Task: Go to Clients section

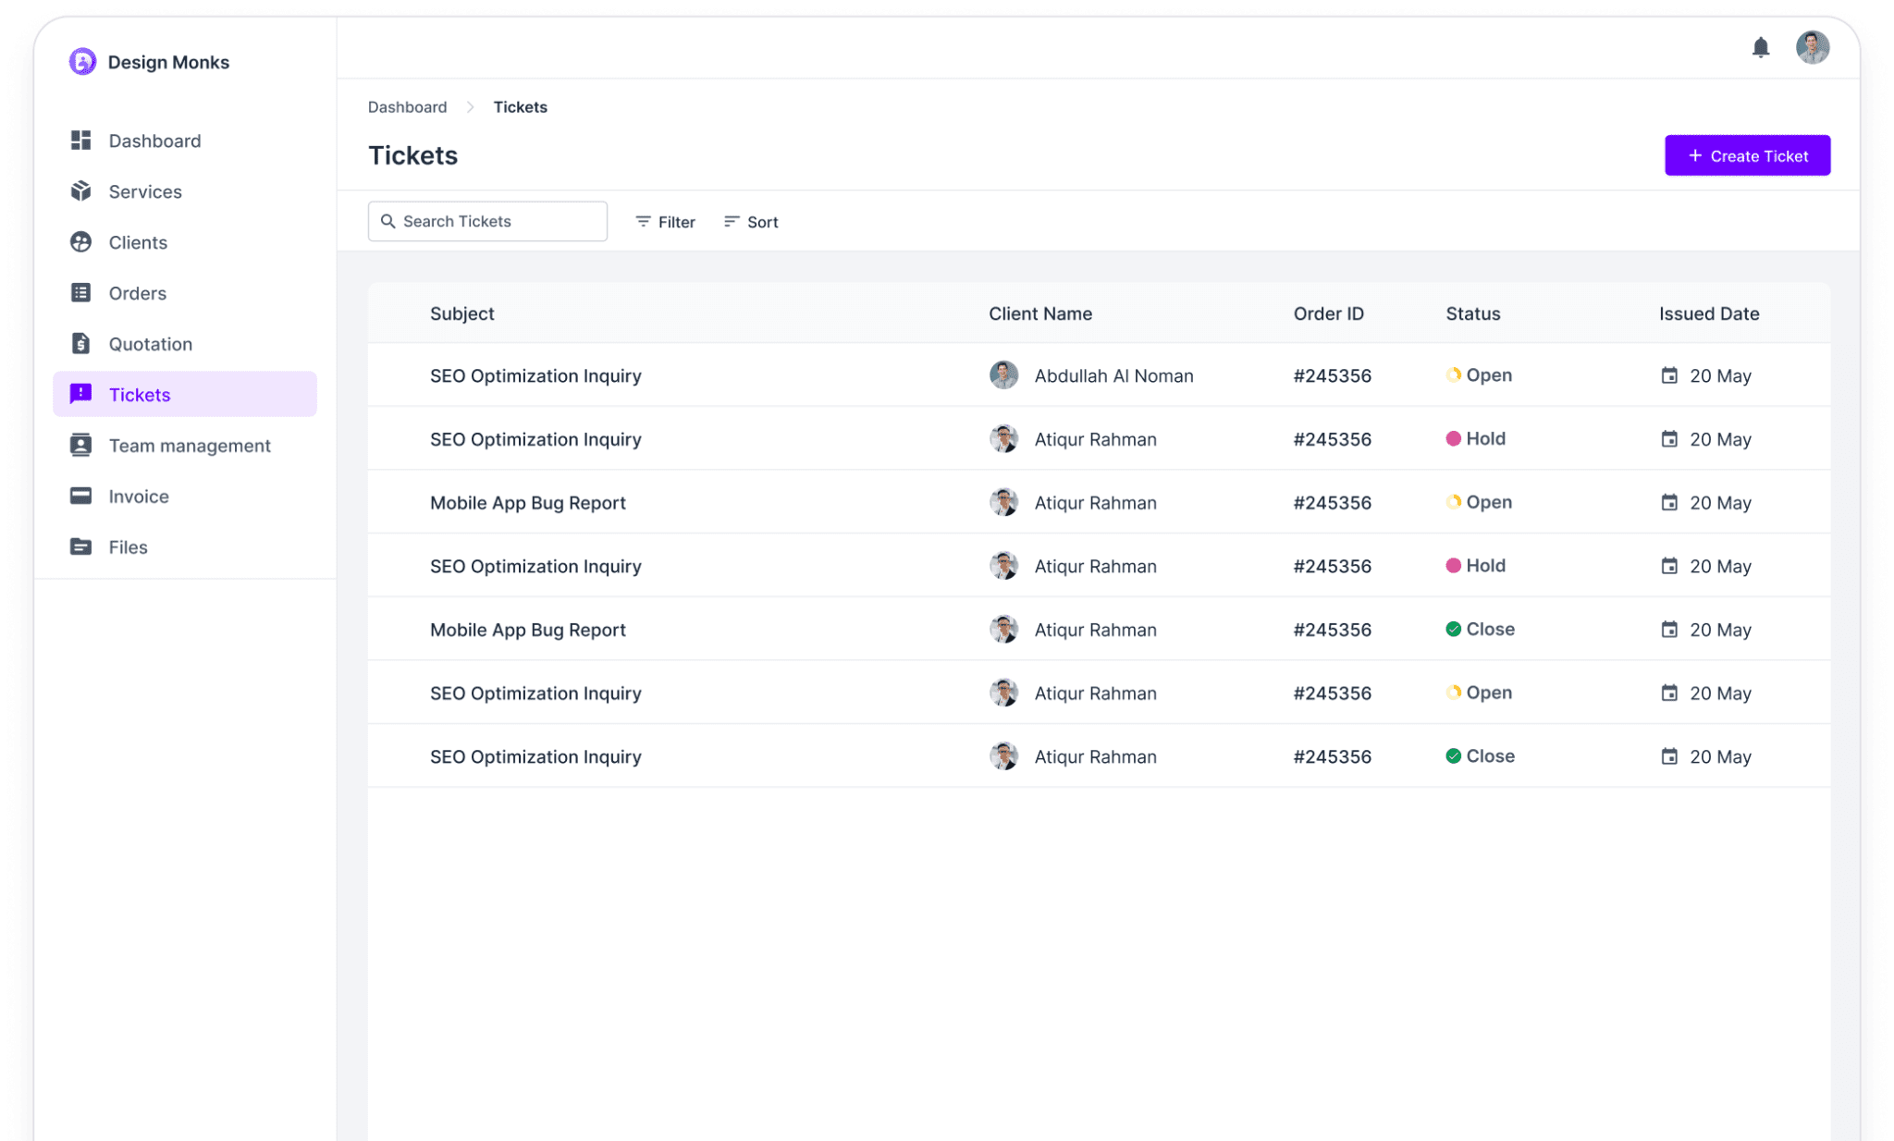Action: tap(185, 242)
